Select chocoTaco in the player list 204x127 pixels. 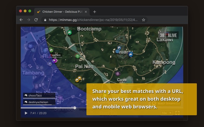pos(39,96)
